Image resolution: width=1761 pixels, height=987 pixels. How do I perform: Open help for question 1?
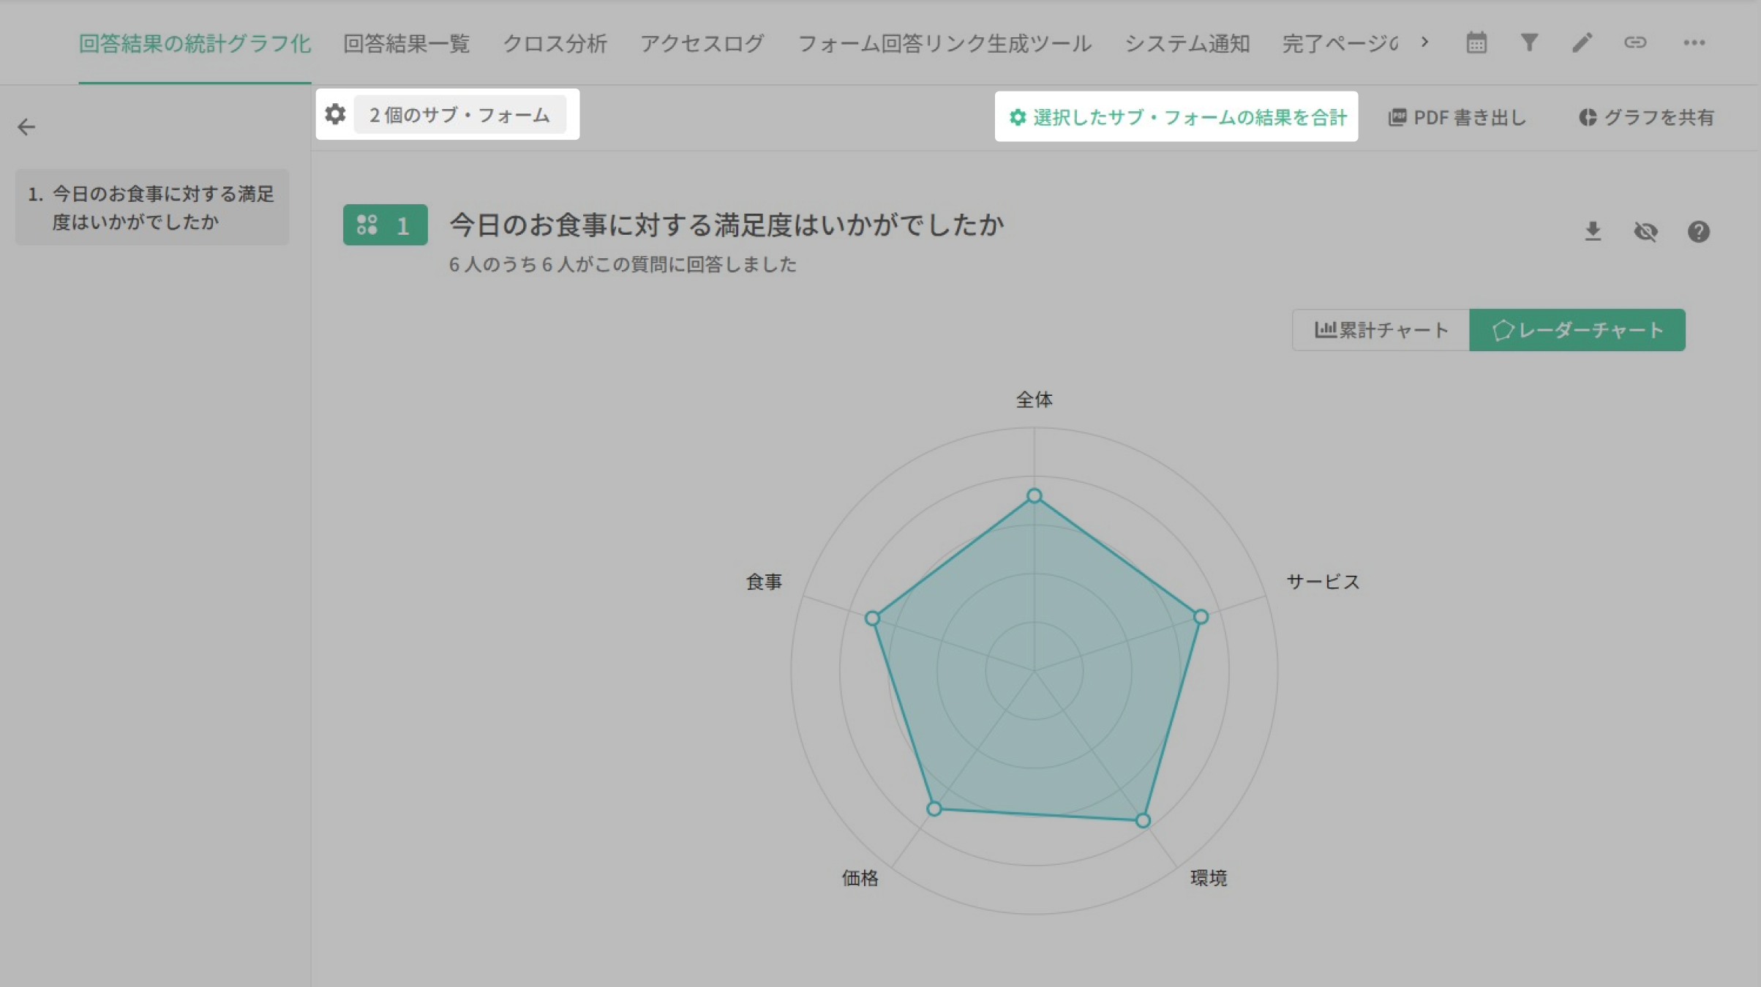pyautogui.click(x=1698, y=231)
